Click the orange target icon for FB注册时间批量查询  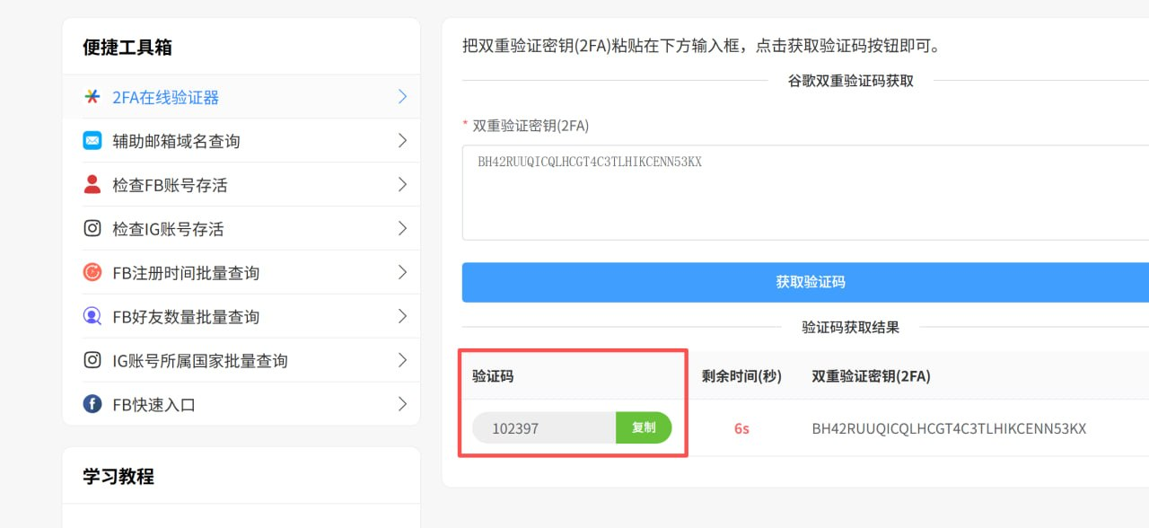pyautogui.click(x=92, y=272)
